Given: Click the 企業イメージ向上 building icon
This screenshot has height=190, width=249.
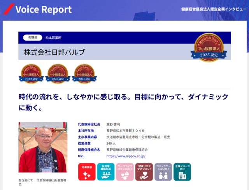Looking at the screenshot, I should click(182, 172).
